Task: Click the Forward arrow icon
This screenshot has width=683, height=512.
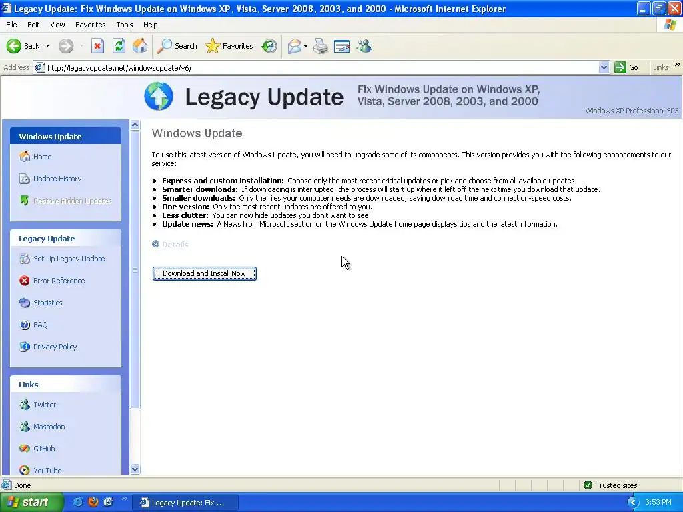Action: 66,46
